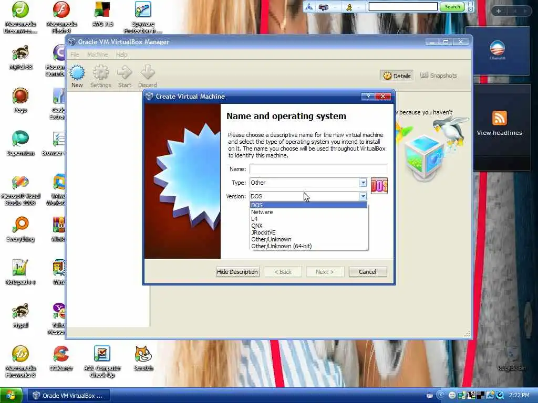Image resolution: width=538 pixels, height=403 pixels.
Task: Select Other/Unknown in version list
Action: pyautogui.click(x=308, y=239)
